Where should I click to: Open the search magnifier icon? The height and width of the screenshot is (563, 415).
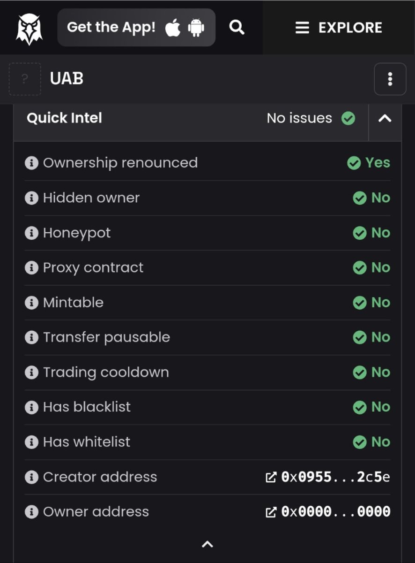click(x=237, y=28)
